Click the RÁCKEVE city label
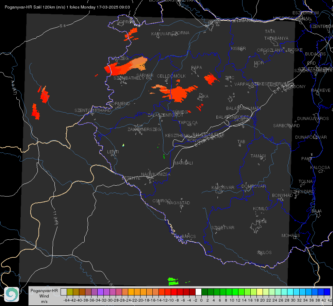Screen dimensions: 333x306 (x=321, y=90)
